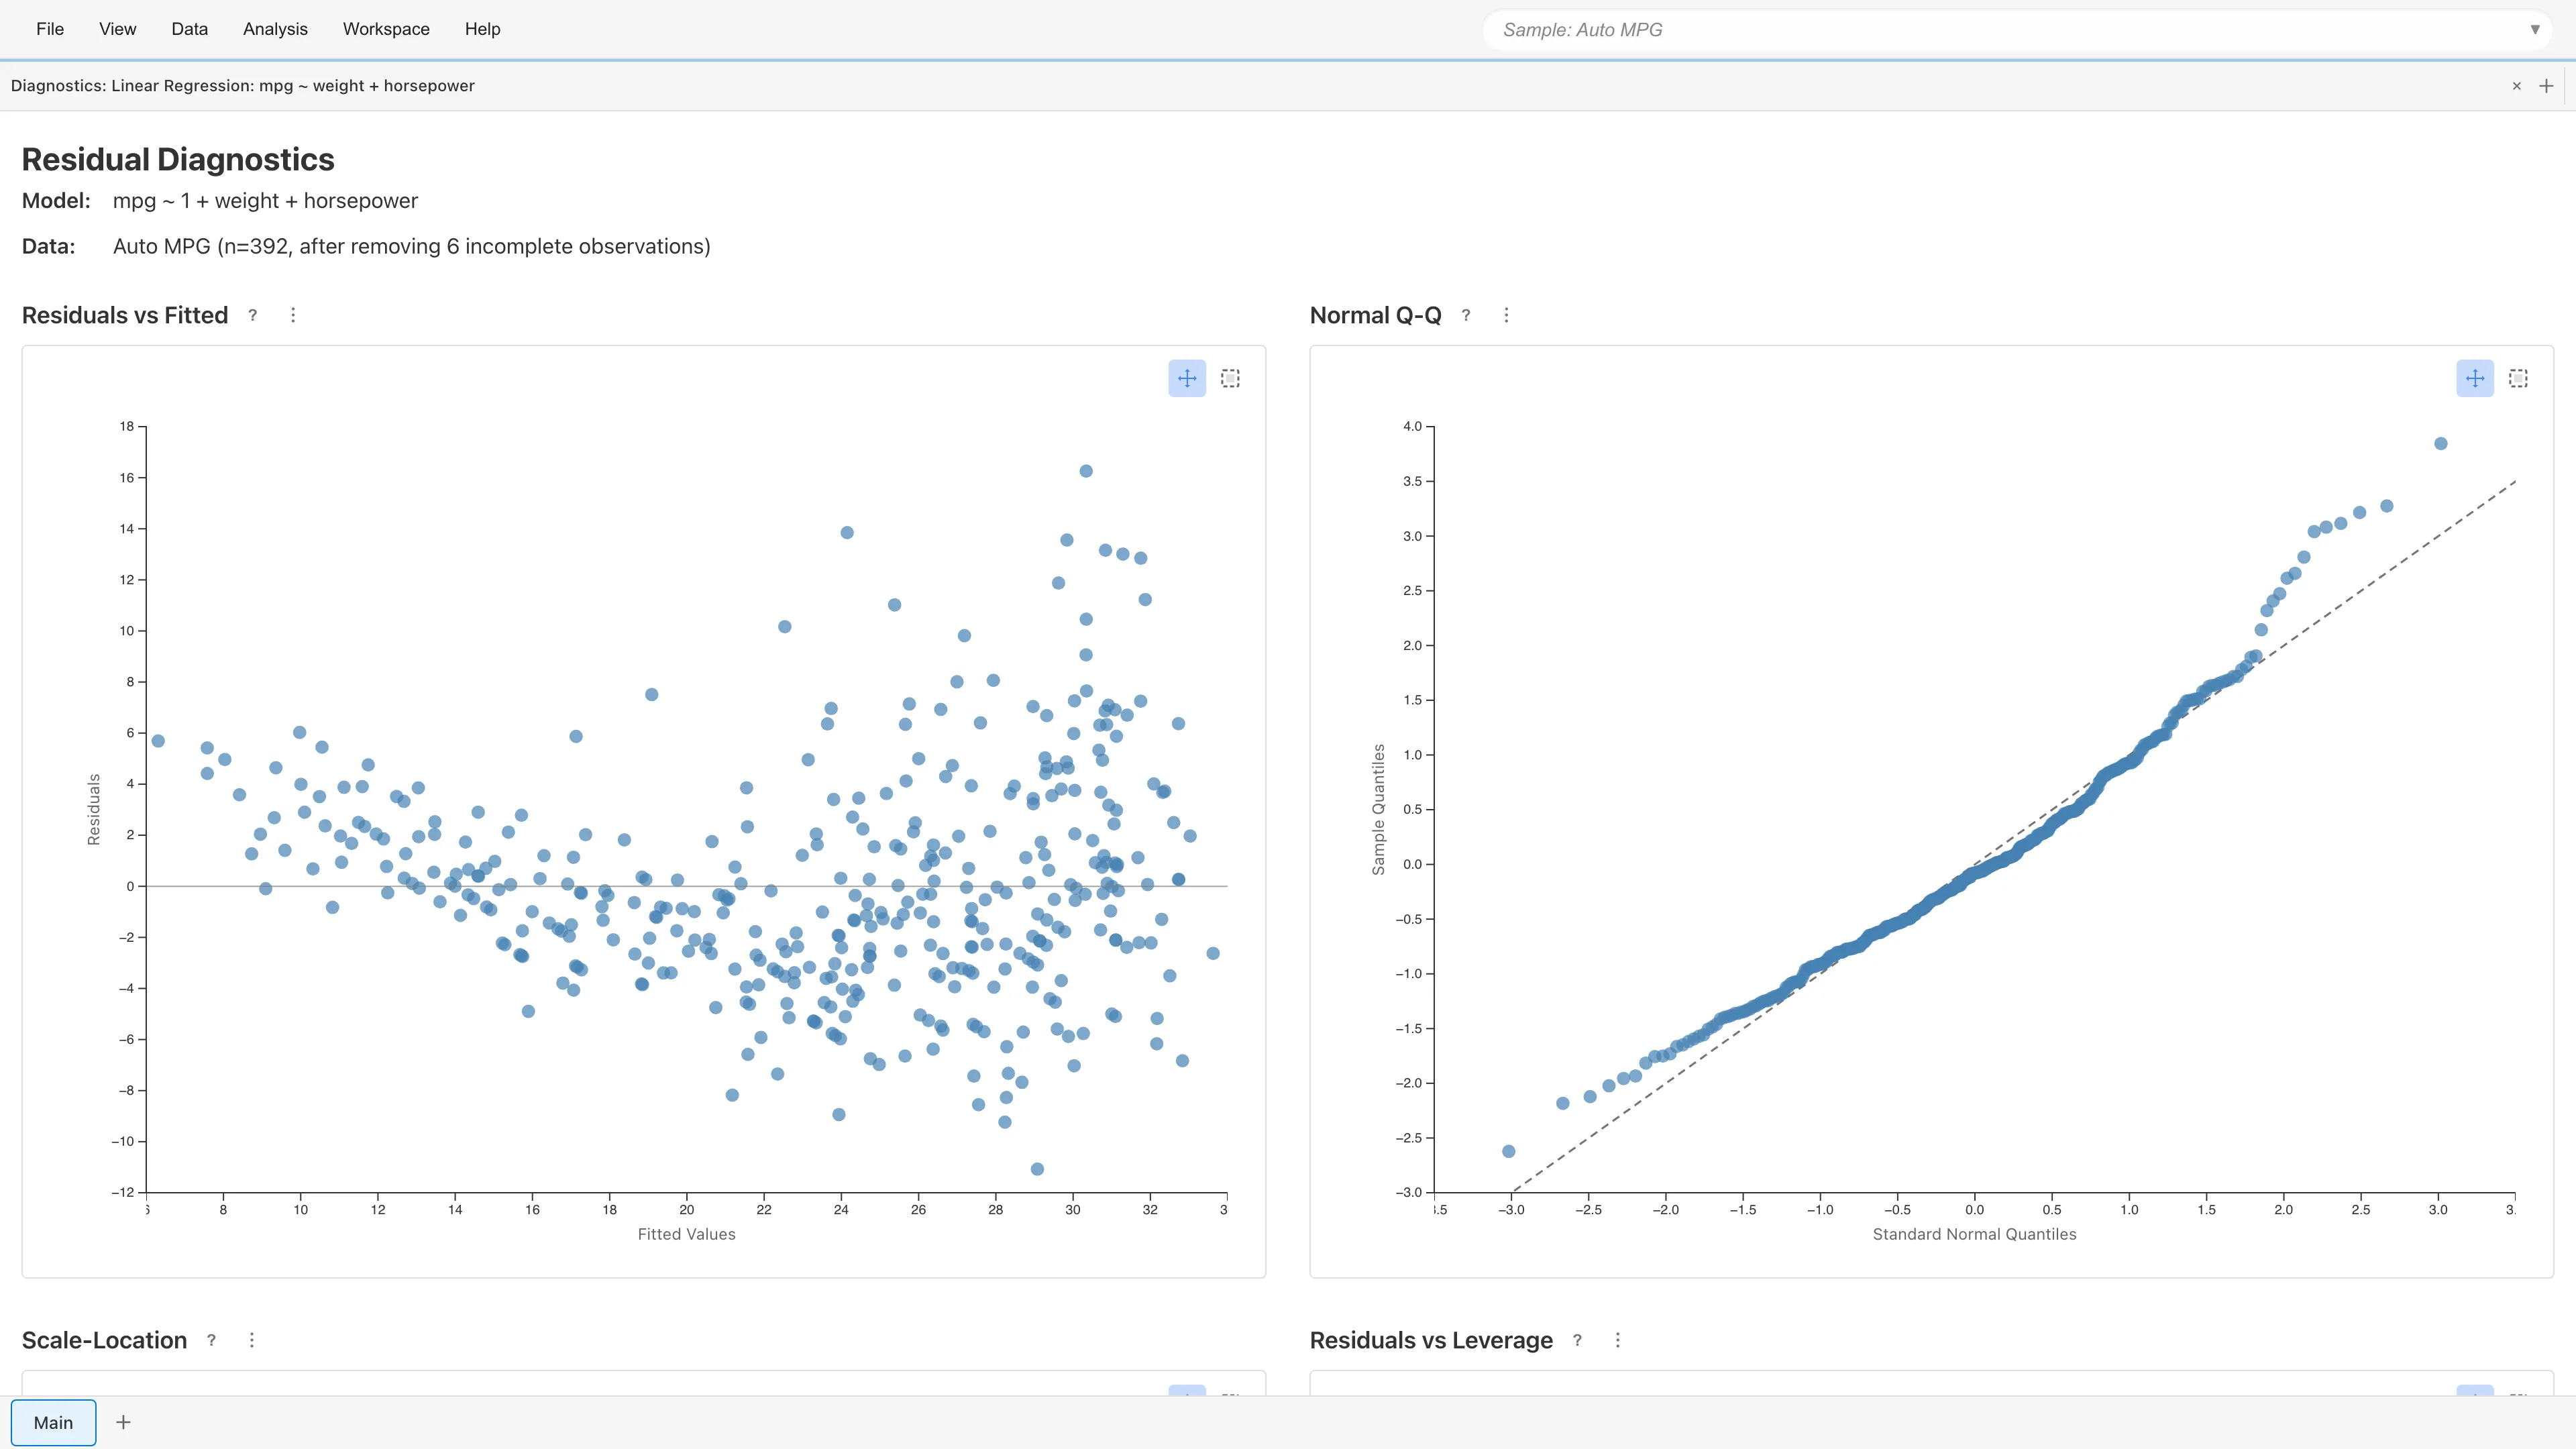Select box-select tool in Residuals vs Fitted plot
The image size is (2576, 1449).
[1230, 378]
